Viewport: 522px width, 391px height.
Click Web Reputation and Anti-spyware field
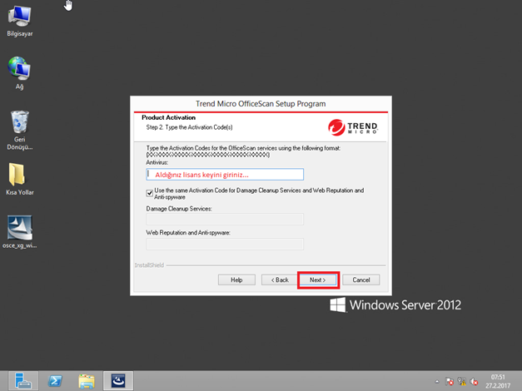coord(225,244)
